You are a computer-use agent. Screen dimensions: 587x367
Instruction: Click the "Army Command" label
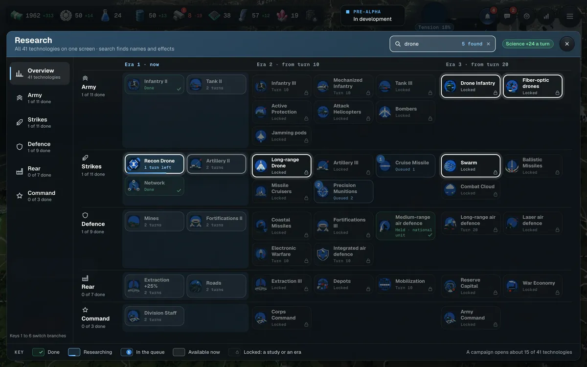pos(473,315)
